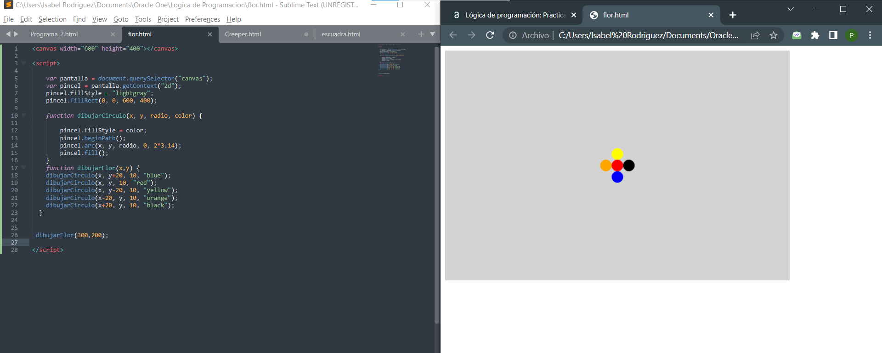Click the black circle on the canvas

(x=629, y=165)
